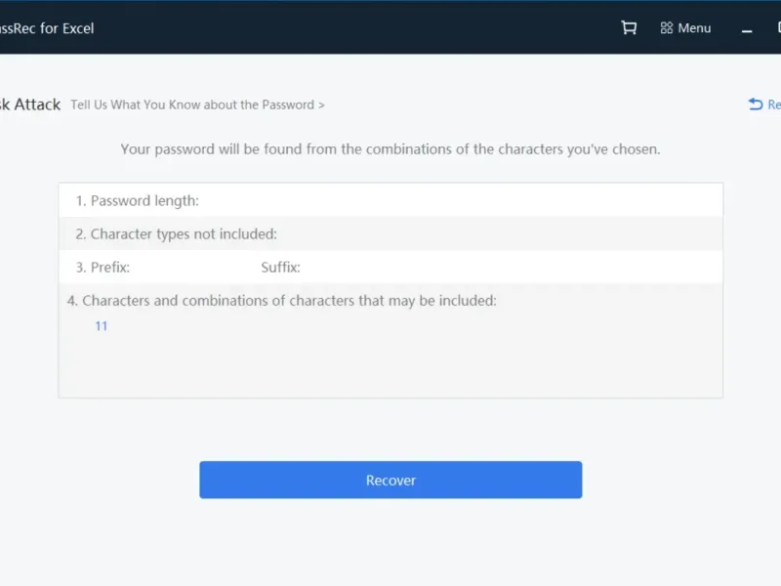Click the blue return arrow icon
This screenshot has width=781, height=586.
coord(755,105)
